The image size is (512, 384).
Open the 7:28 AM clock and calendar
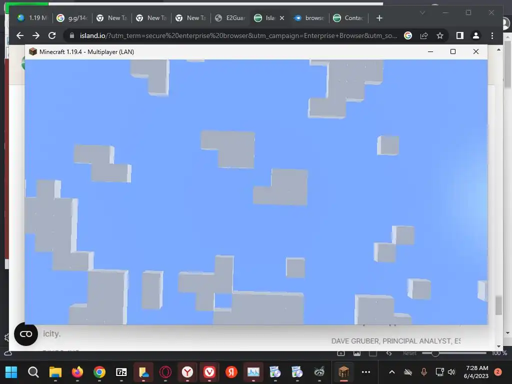click(476, 372)
